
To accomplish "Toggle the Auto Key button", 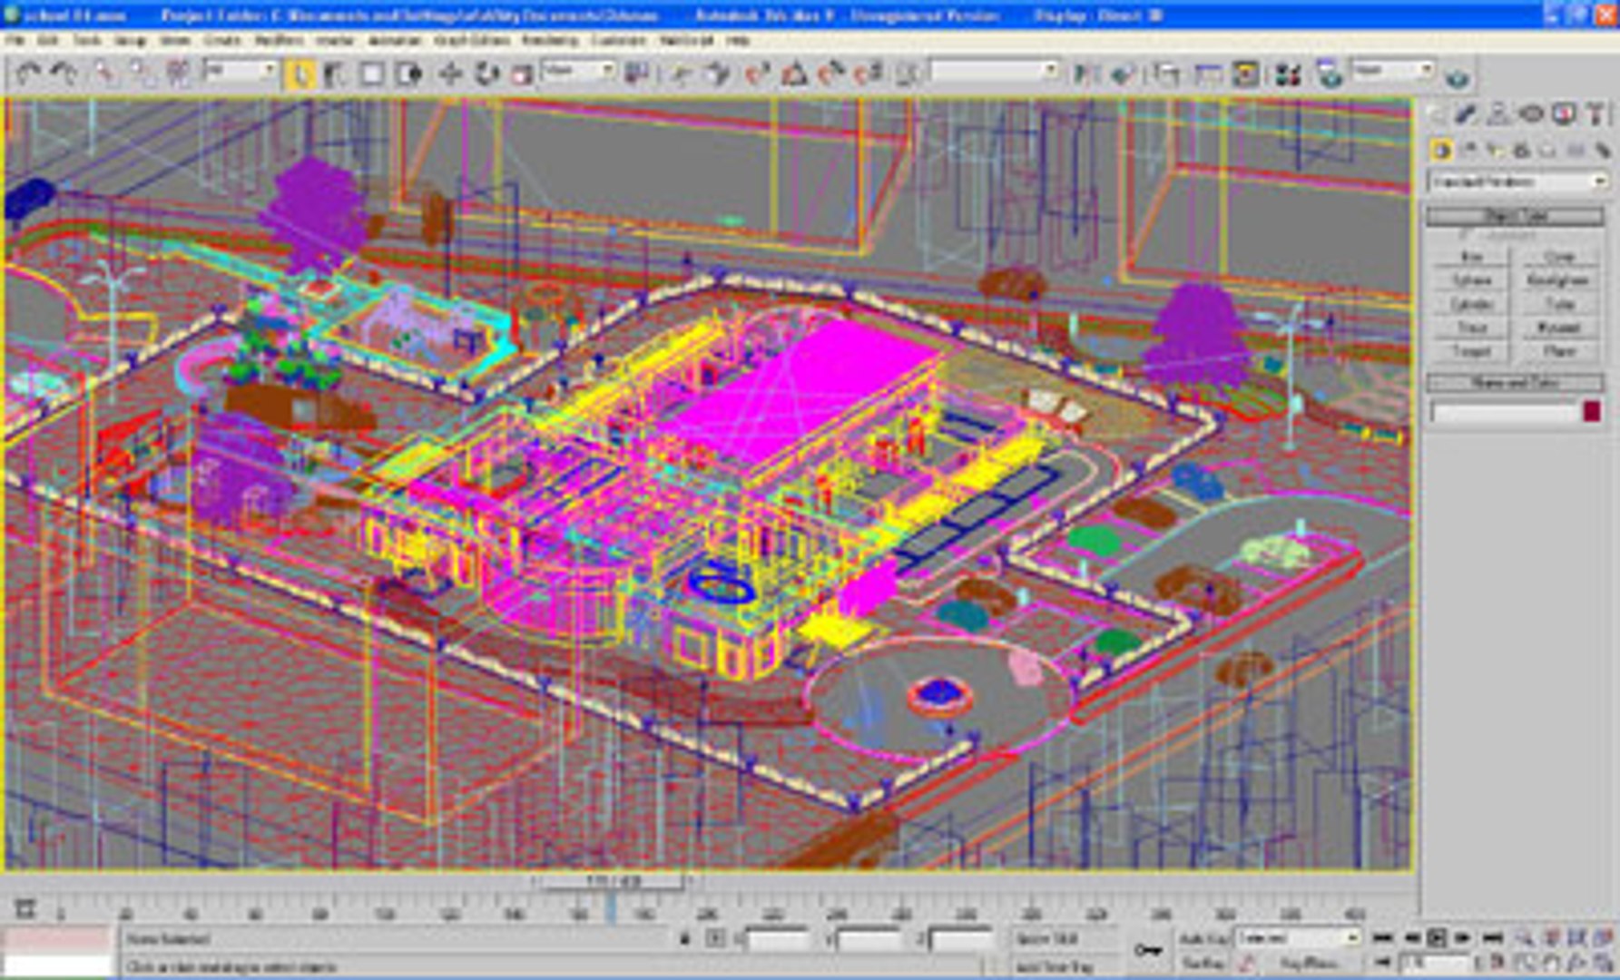I will pyautogui.click(x=1204, y=937).
